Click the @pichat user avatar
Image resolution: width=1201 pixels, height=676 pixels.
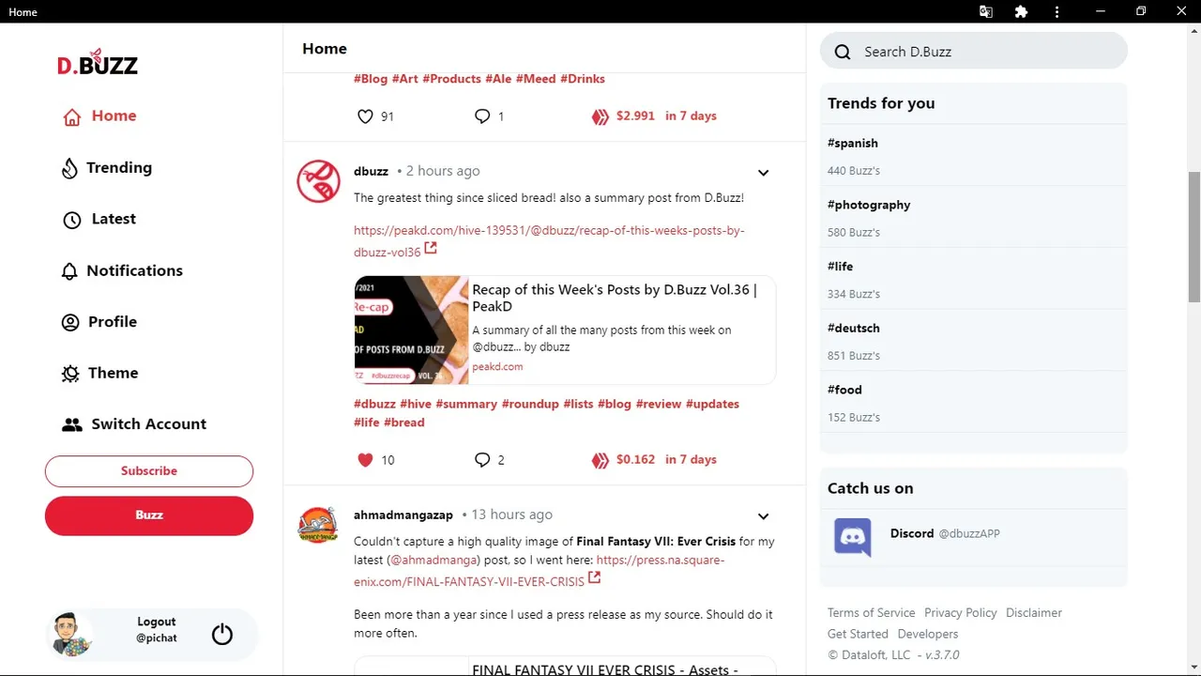point(71,634)
